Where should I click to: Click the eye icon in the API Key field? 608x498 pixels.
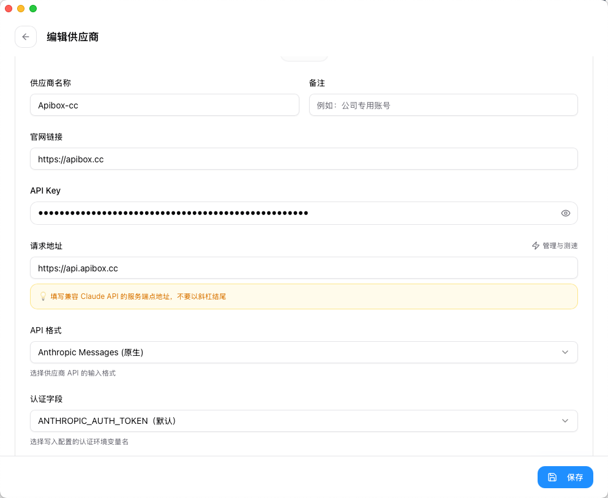pyautogui.click(x=565, y=213)
